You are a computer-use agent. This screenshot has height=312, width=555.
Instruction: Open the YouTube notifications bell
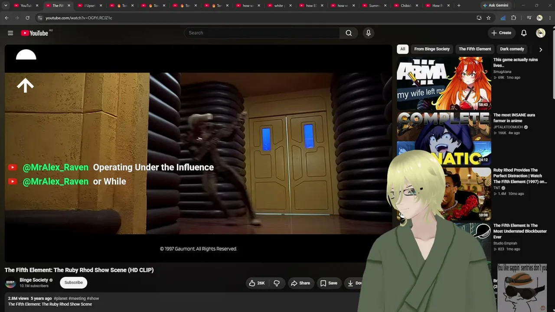point(524,33)
